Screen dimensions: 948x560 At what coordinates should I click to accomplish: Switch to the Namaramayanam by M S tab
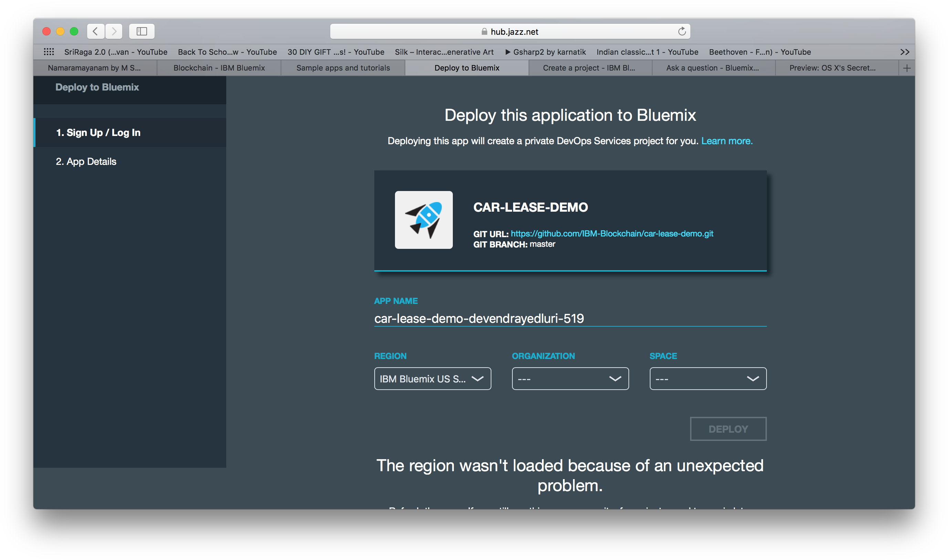pyautogui.click(x=95, y=68)
